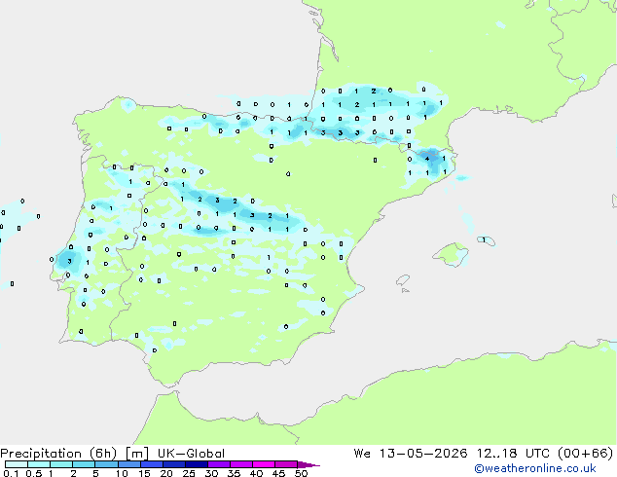Select the 'Precipitation (6h) [m] UK-Global' title
Screen dimensions: 617x477
point(113,454)
